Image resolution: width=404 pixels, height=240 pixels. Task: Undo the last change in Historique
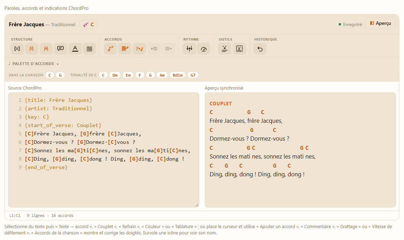coord(260,49)
